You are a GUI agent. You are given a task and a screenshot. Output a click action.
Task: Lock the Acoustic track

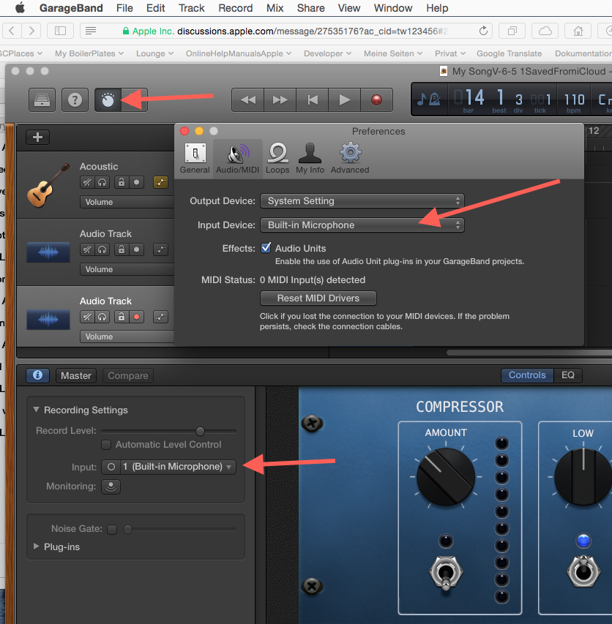(122, 182)
